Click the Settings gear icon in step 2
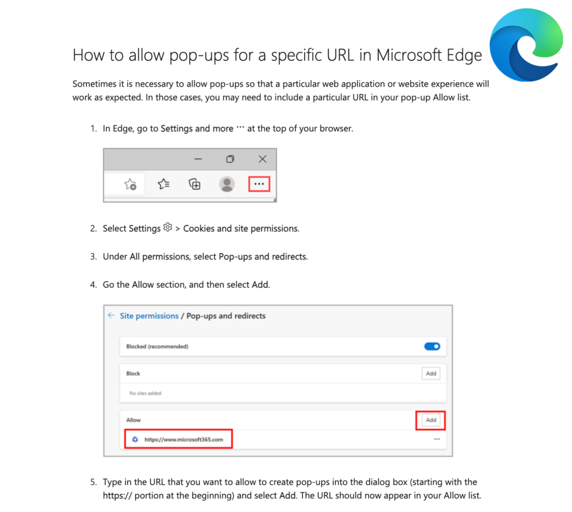 168,227
